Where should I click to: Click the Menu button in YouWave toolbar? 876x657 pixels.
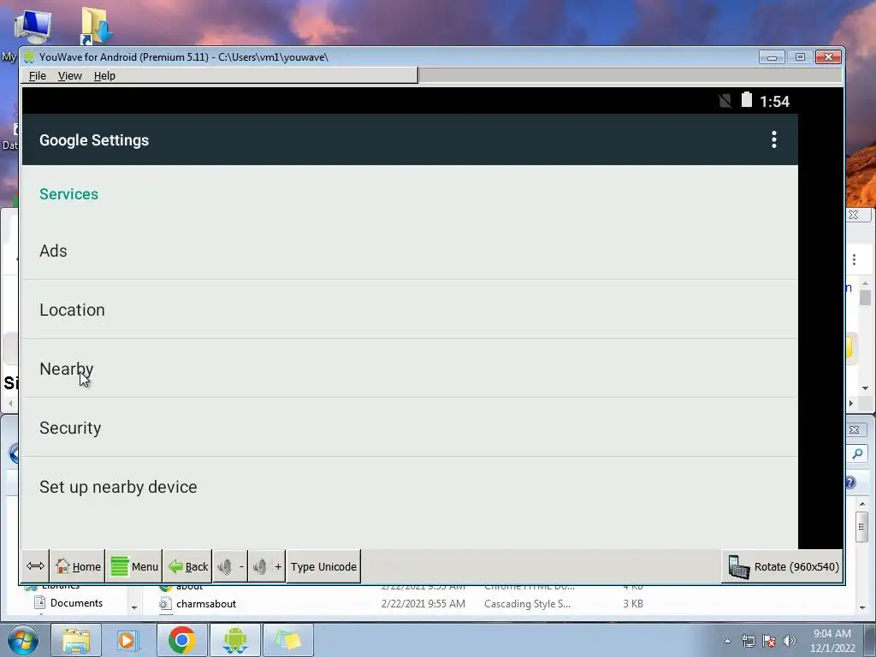pos(134,566)
